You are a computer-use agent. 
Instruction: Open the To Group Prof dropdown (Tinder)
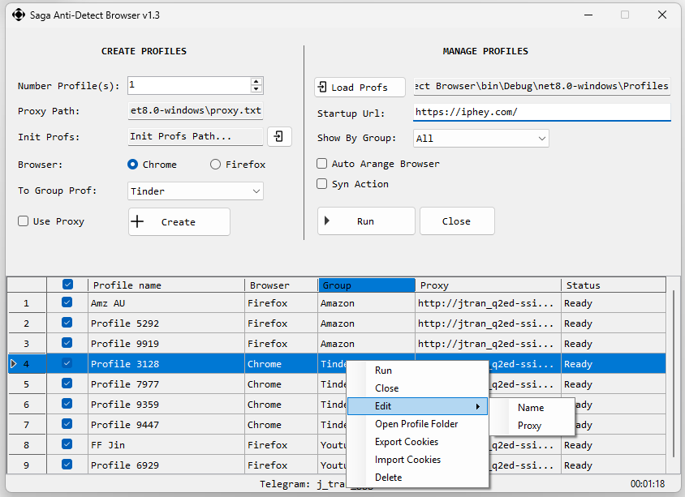click(196, 191)
